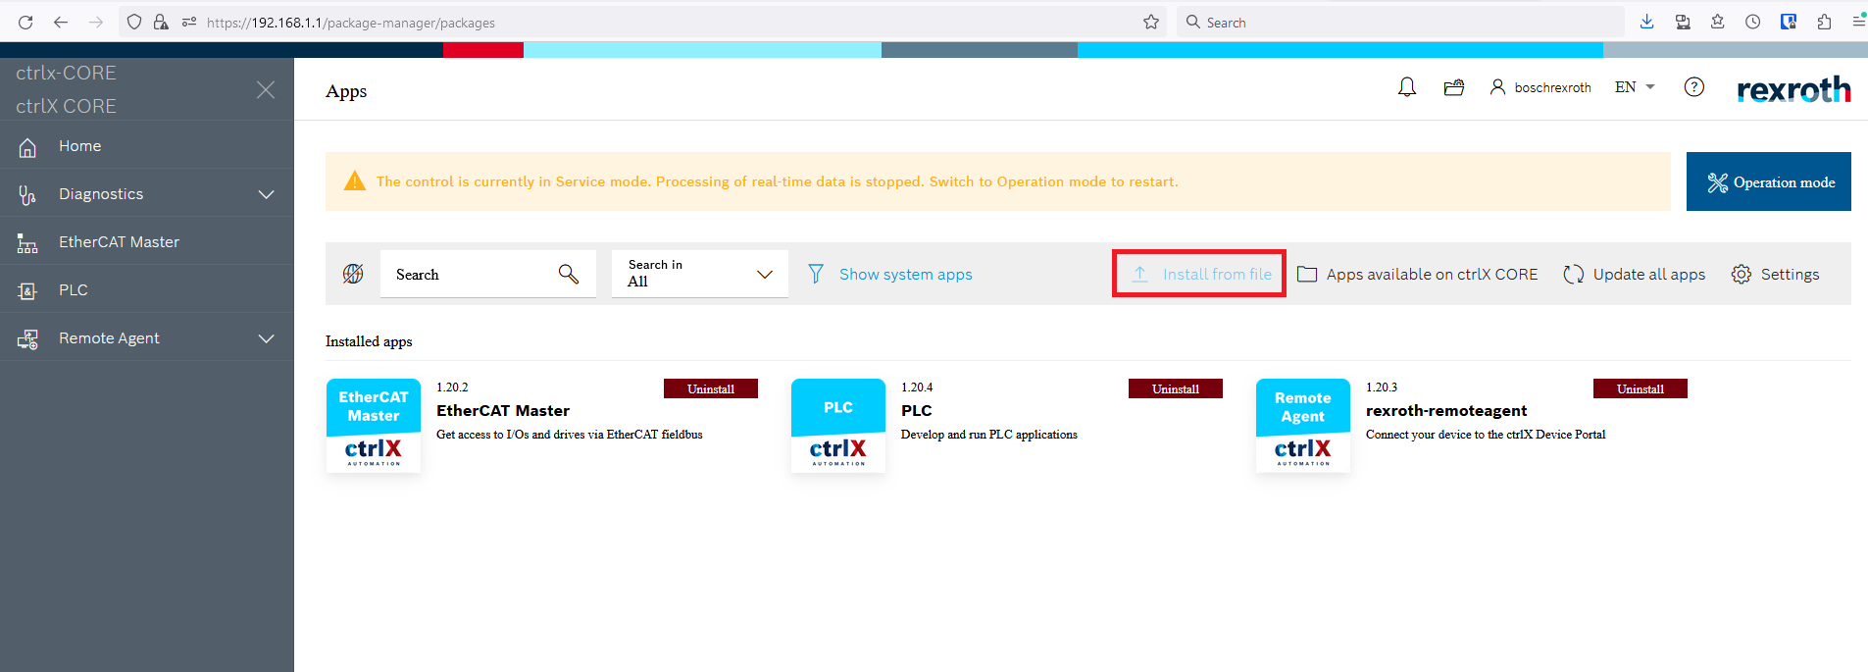The height and width of the screenshot is (672, 1868).
Task: Click the setup folder icon in header
Action: [1454, 87]
